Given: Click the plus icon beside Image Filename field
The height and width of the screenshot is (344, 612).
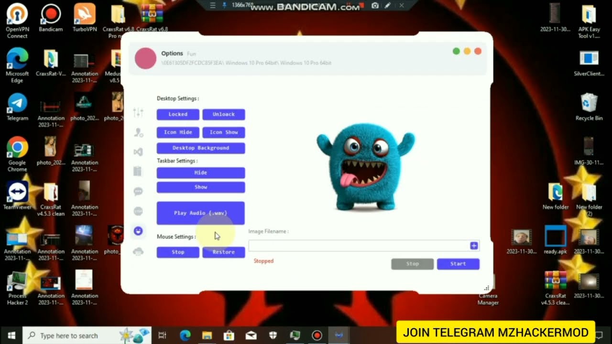Looking at the screenshot, I should [474, 246].
